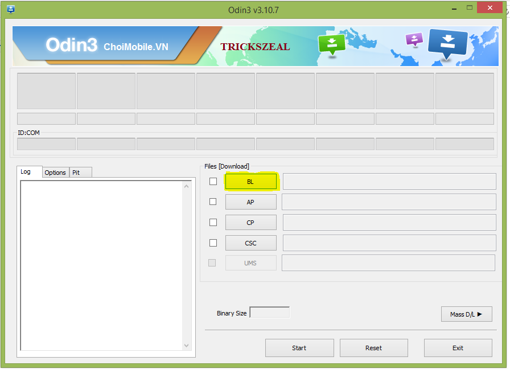
Task: Click the disabled UMS checkbox
Action: 212,263
